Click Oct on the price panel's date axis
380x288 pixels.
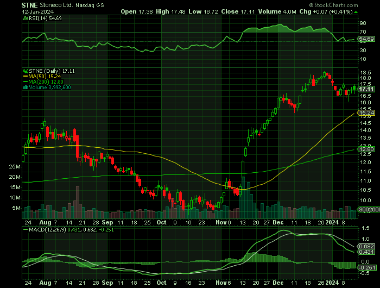click(x=161, y=222)
